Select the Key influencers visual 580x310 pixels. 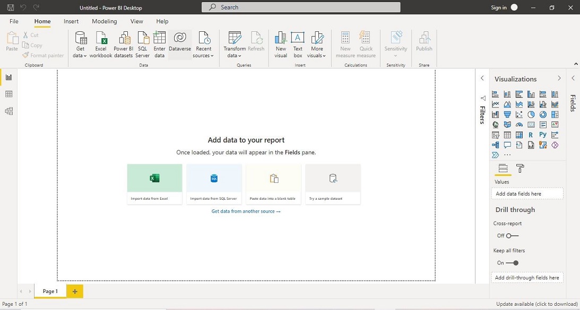click(555, 135)
